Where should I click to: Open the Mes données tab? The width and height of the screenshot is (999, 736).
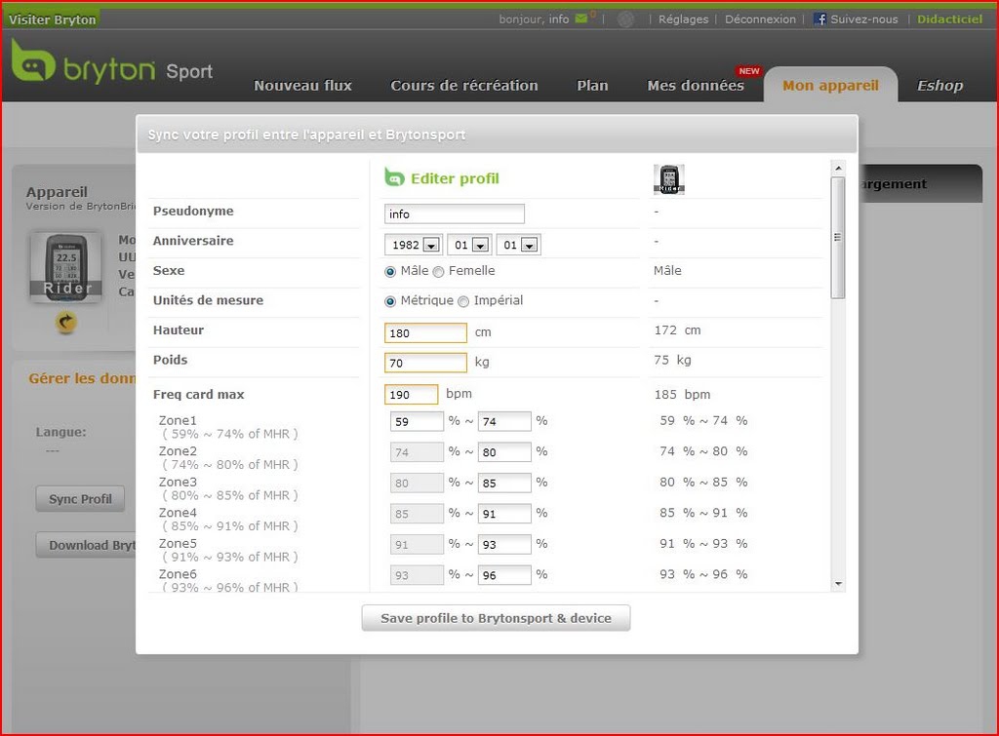coord(696,86)
